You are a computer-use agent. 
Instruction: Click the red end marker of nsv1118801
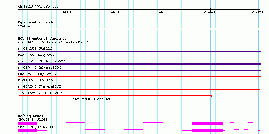tap(212, 96)
